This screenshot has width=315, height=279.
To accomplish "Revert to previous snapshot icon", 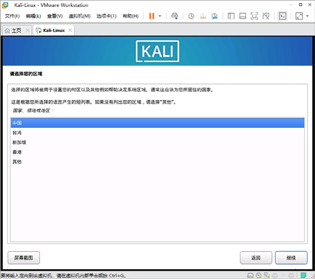I will [x=203, y=16].
